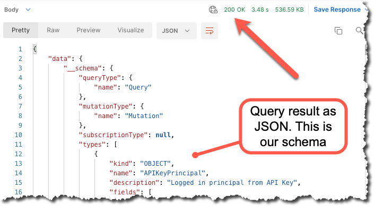374x206 pixels.
Task: Click the 536.59 KB response size
Action: [289, 10]
